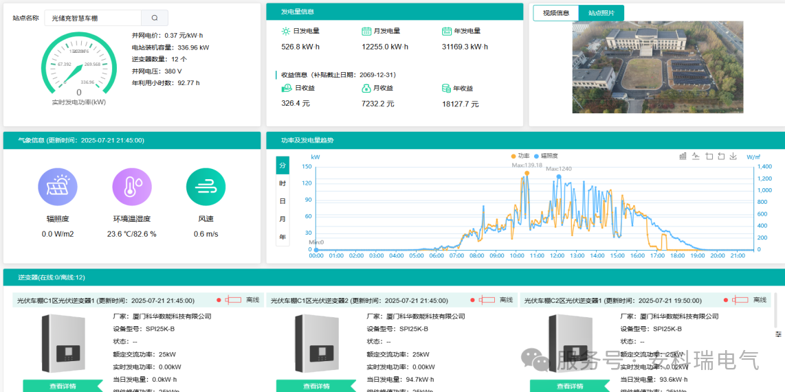This screenshot has height=392, width=785.
Task: Click the 日收益 value 326.4 元
Action: pos(296,104)
